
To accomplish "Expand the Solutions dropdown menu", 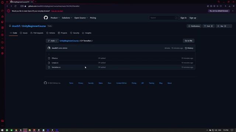I will tap(67, 18).
